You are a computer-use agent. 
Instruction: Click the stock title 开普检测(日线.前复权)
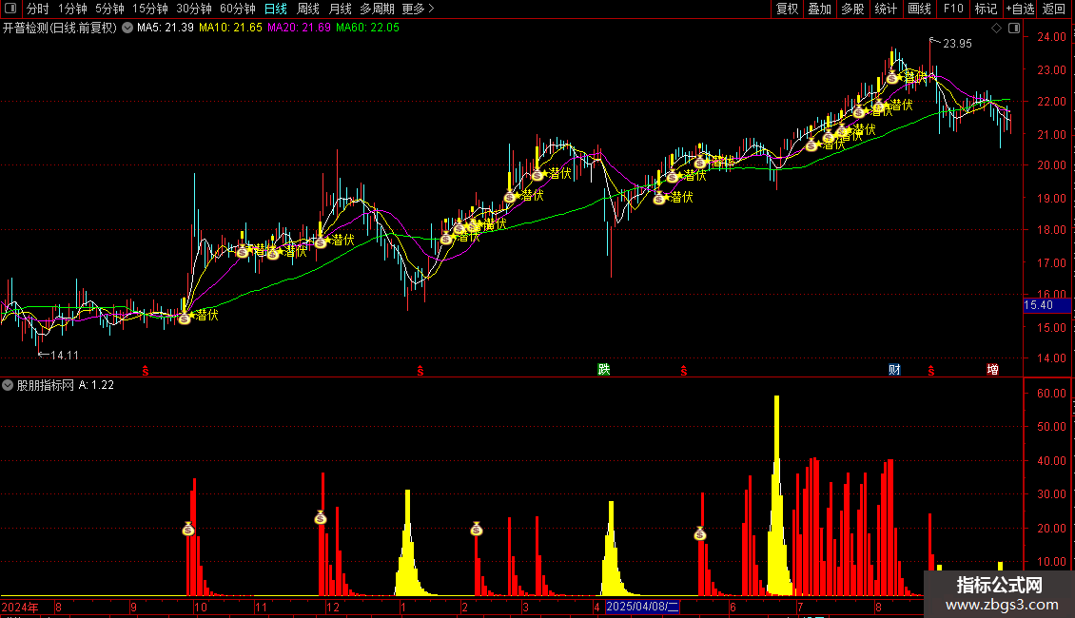pyautogui.click(x=60, y=28)
